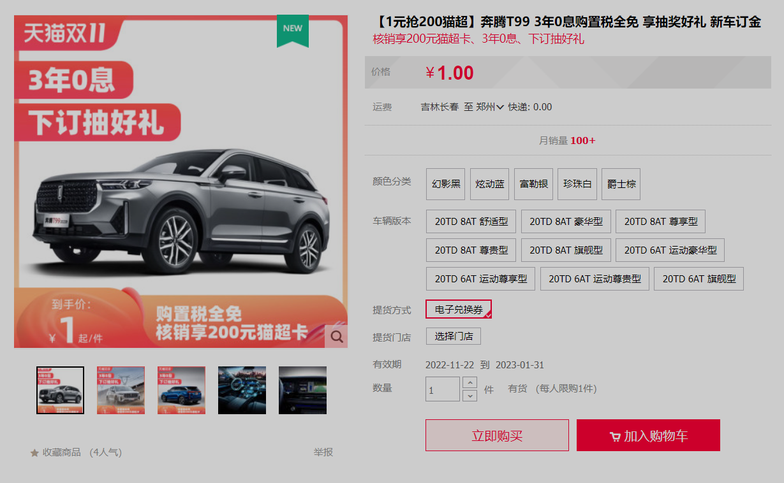
Task: Click the 选择门店 button
Action: (x=454, y=336)
